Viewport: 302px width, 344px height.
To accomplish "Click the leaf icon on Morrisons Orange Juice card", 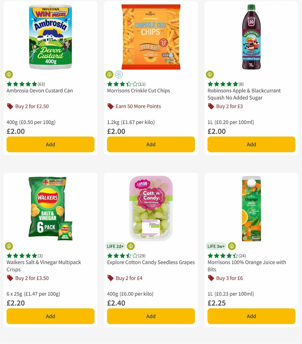I will (232, 246).
